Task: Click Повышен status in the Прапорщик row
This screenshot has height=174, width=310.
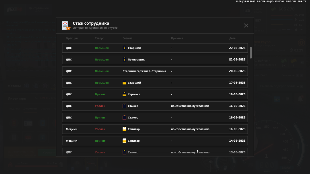Action: coord(102,60)
